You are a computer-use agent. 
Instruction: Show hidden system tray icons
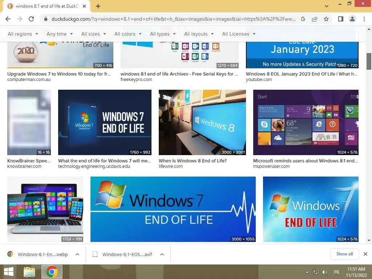(x=307, y=272)
